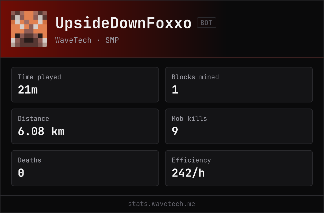Click the Time played label
Screen dimensions: 324x213
39,77
